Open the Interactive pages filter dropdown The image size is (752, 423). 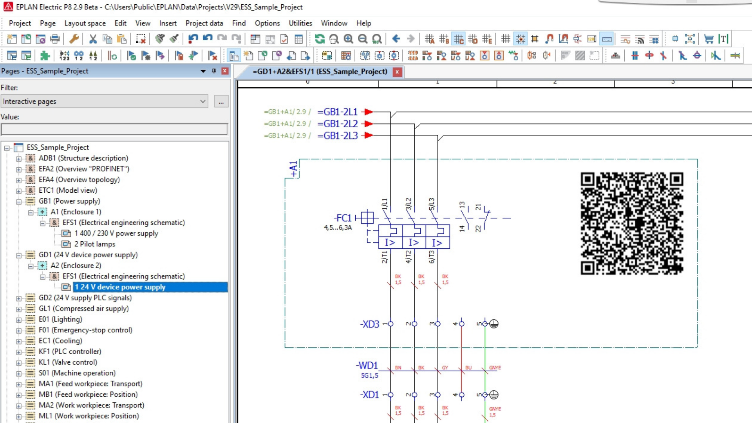[203, 101]
